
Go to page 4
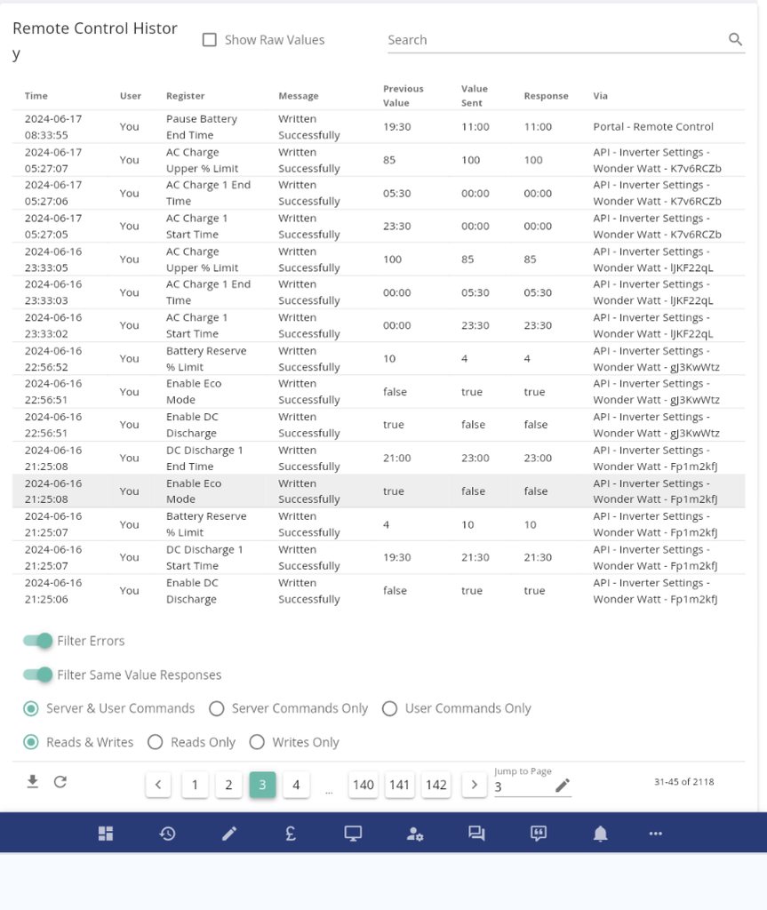pyautogui.click(x=296, y=785)
